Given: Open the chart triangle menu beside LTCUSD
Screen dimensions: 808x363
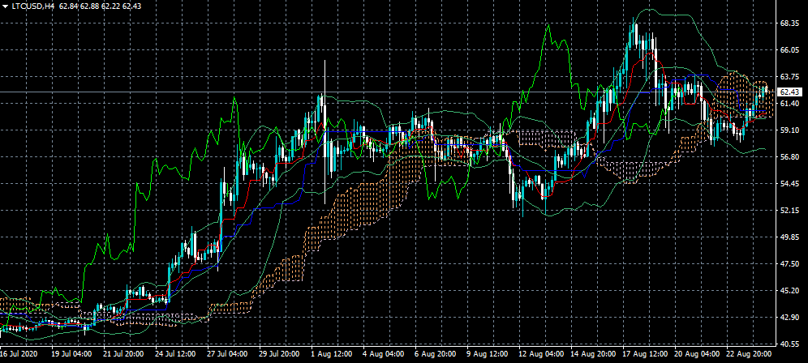Looking at the screenshot, I should coord(5,6).
